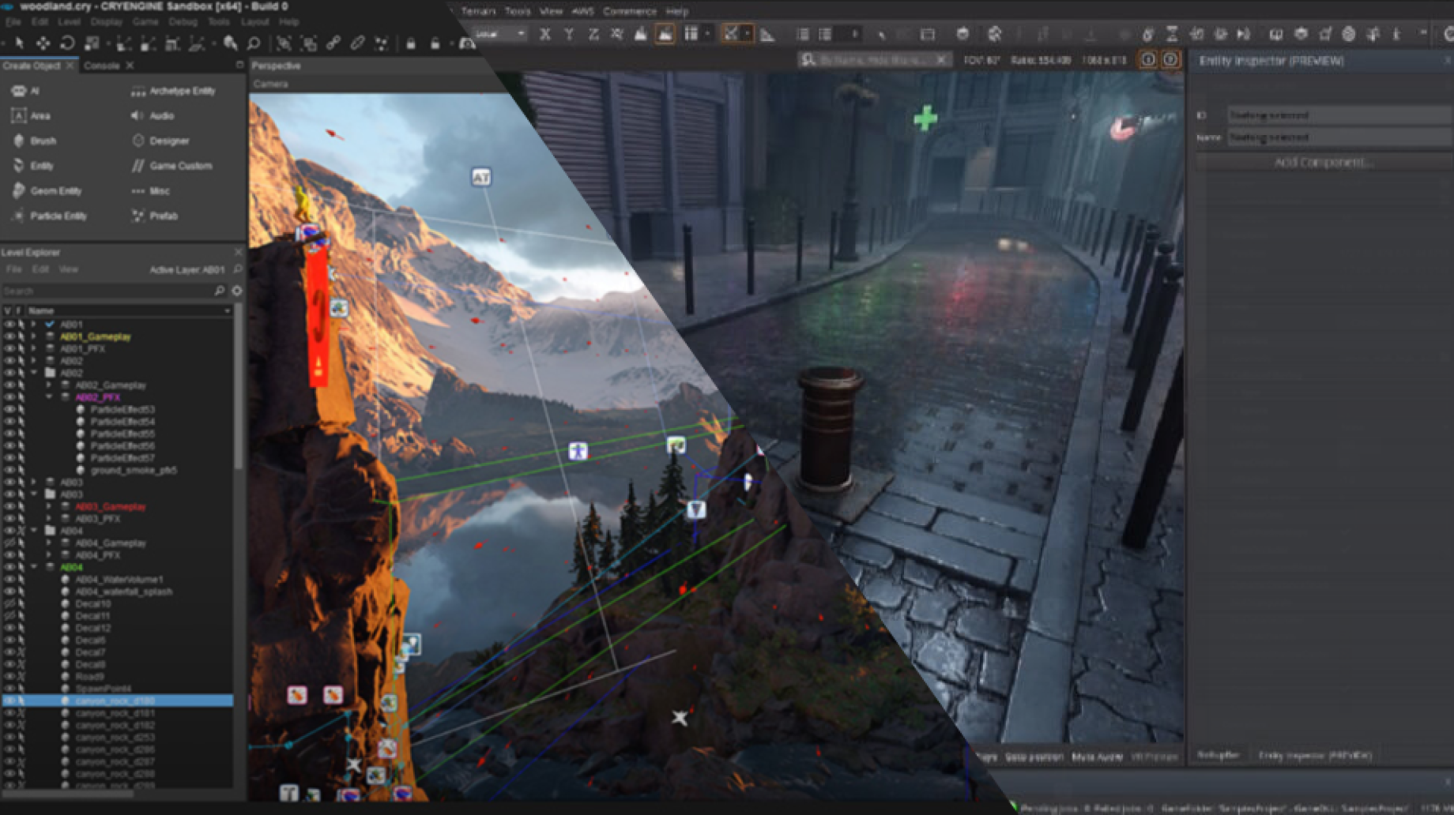The width and height of the screenshot is (1454, 815).
Task: Create an AI object
Action: (26, 91)
